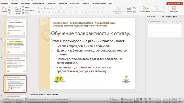Open the Анимация ribbon tab
This screenshot has height=103, width=184.
click(x=63, y=3)
